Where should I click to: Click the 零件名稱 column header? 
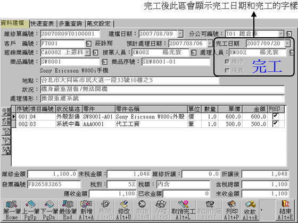click(x=151, y=109)
